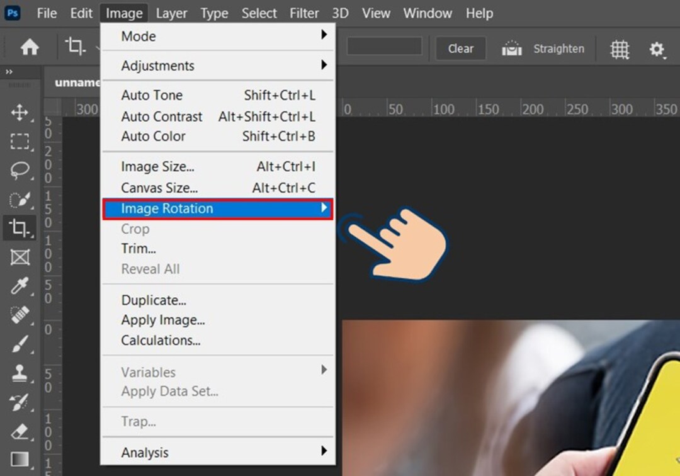This screenshot has width=680, height=476.
Task: Select the Frame tool
Action: click(20, 257)
